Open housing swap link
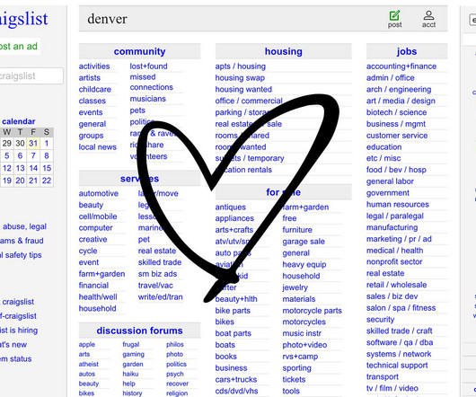This screenshot has height=397, width=476. pyautogui.click(x=240, y=78)
